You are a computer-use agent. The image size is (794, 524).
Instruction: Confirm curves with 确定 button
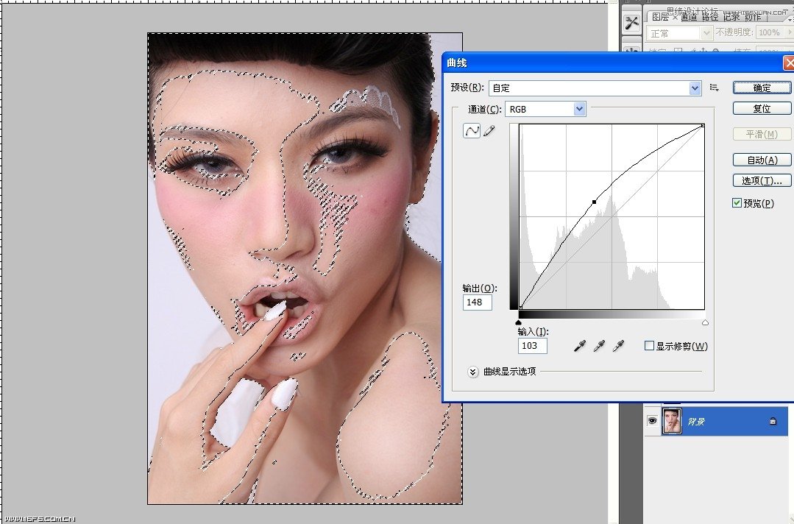click(762, 88)
